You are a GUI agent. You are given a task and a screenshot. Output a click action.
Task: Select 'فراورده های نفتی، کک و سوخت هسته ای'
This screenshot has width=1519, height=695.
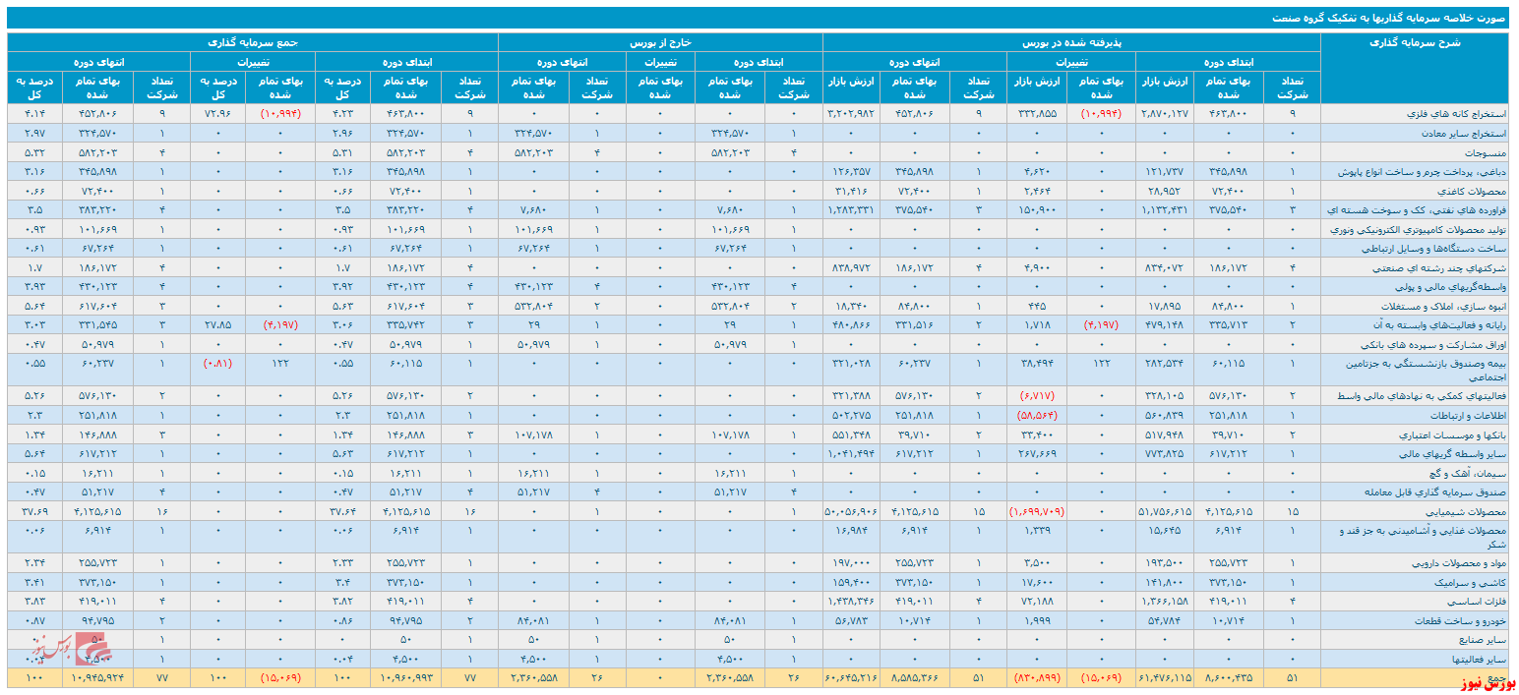coord(1417,209)
